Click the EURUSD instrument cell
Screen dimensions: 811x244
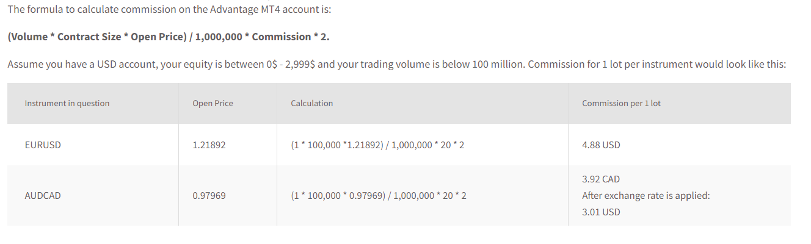(x=43, y=145)
